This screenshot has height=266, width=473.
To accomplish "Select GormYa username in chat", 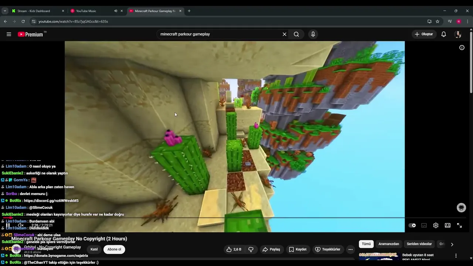I will tap(21, 180).
